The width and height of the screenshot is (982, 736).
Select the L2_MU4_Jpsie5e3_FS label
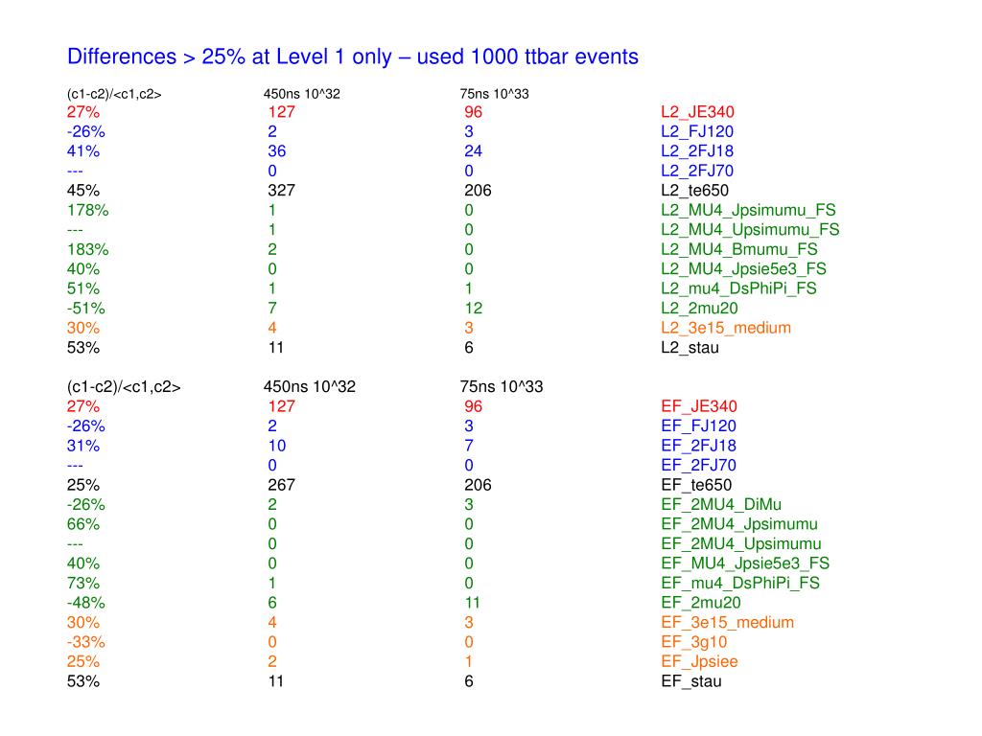coord(743,269)
